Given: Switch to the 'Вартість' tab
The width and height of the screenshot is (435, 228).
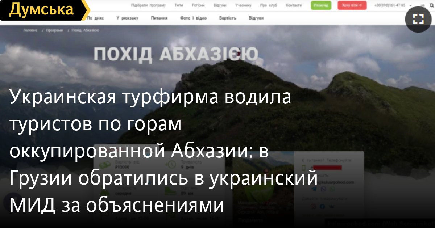Looking at the screenshot, I should pyautogui.click(x=228, y=18).
